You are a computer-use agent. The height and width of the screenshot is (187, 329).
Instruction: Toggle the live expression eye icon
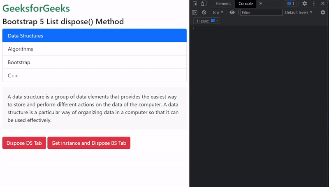click(232, 12)
